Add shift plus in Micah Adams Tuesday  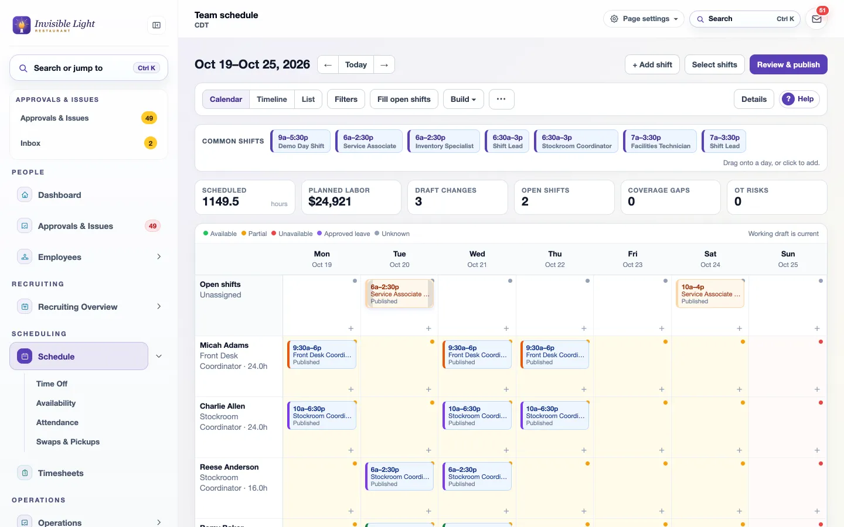pyautogui.click(x=428, y=389)
